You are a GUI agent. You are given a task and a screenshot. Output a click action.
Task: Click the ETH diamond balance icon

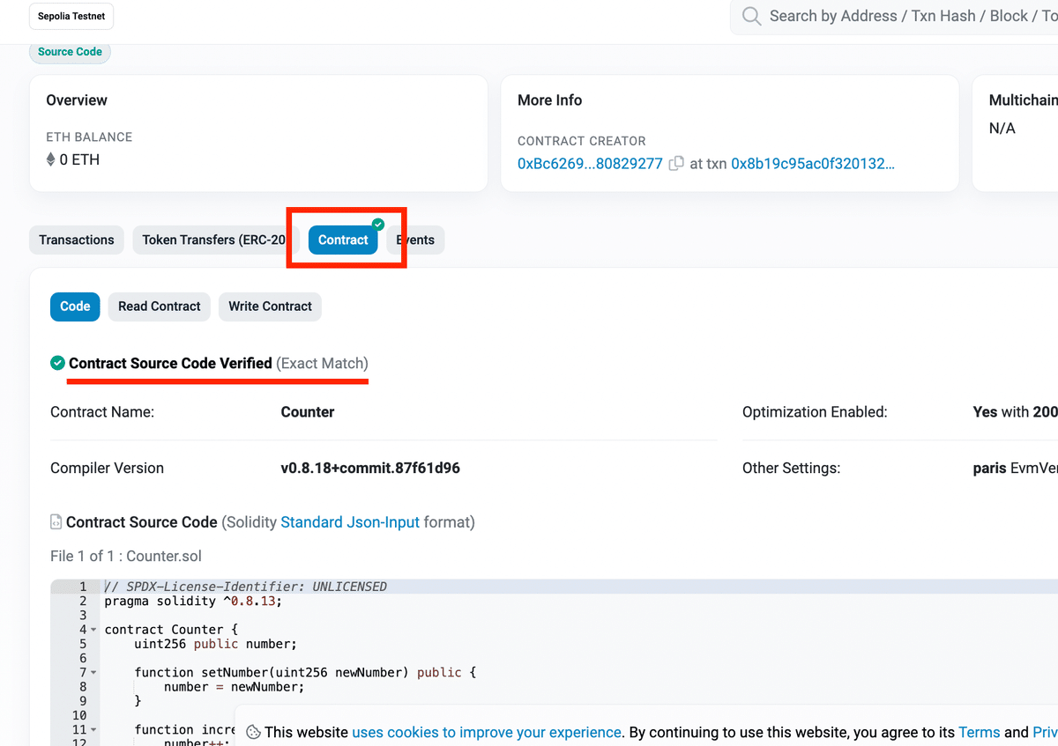50,159
